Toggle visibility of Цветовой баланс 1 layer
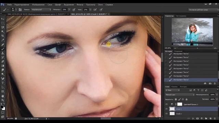 (x=167, y=104)
